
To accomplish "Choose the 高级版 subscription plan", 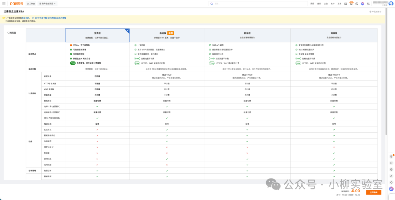I will [x=334, y=35].
